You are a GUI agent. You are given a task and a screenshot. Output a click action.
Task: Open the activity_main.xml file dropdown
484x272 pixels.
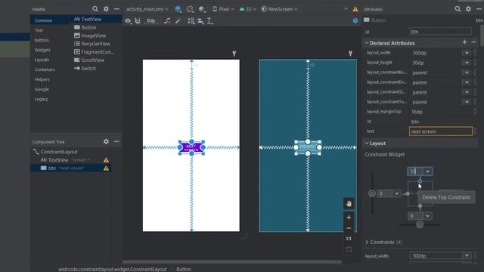point(147,9)
